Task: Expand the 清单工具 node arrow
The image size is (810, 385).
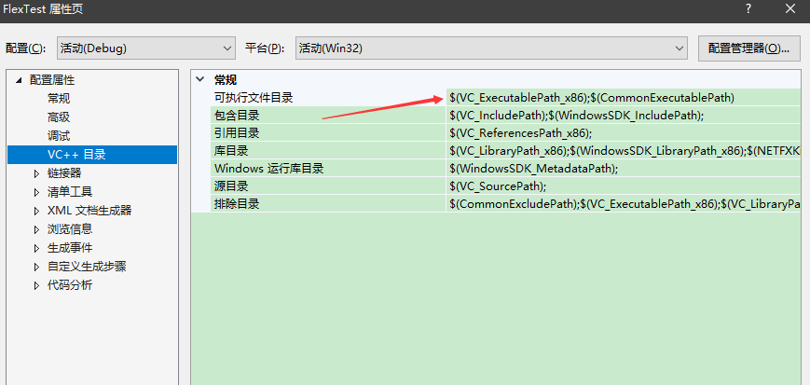Action: pos(37,192)
